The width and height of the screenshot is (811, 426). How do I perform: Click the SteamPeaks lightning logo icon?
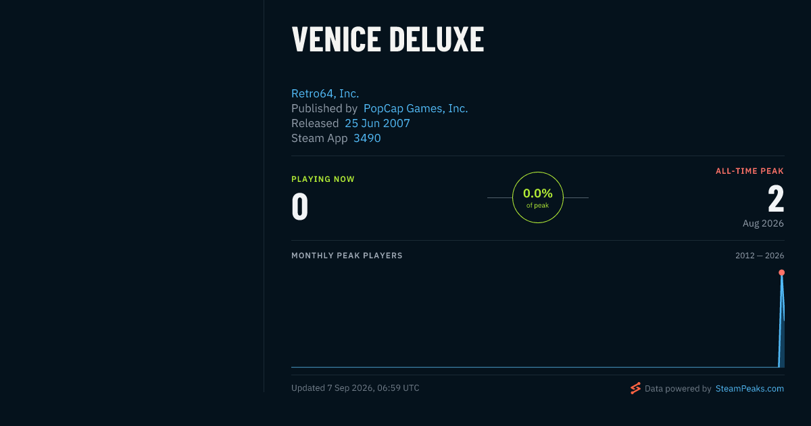[x=635, y=388]
